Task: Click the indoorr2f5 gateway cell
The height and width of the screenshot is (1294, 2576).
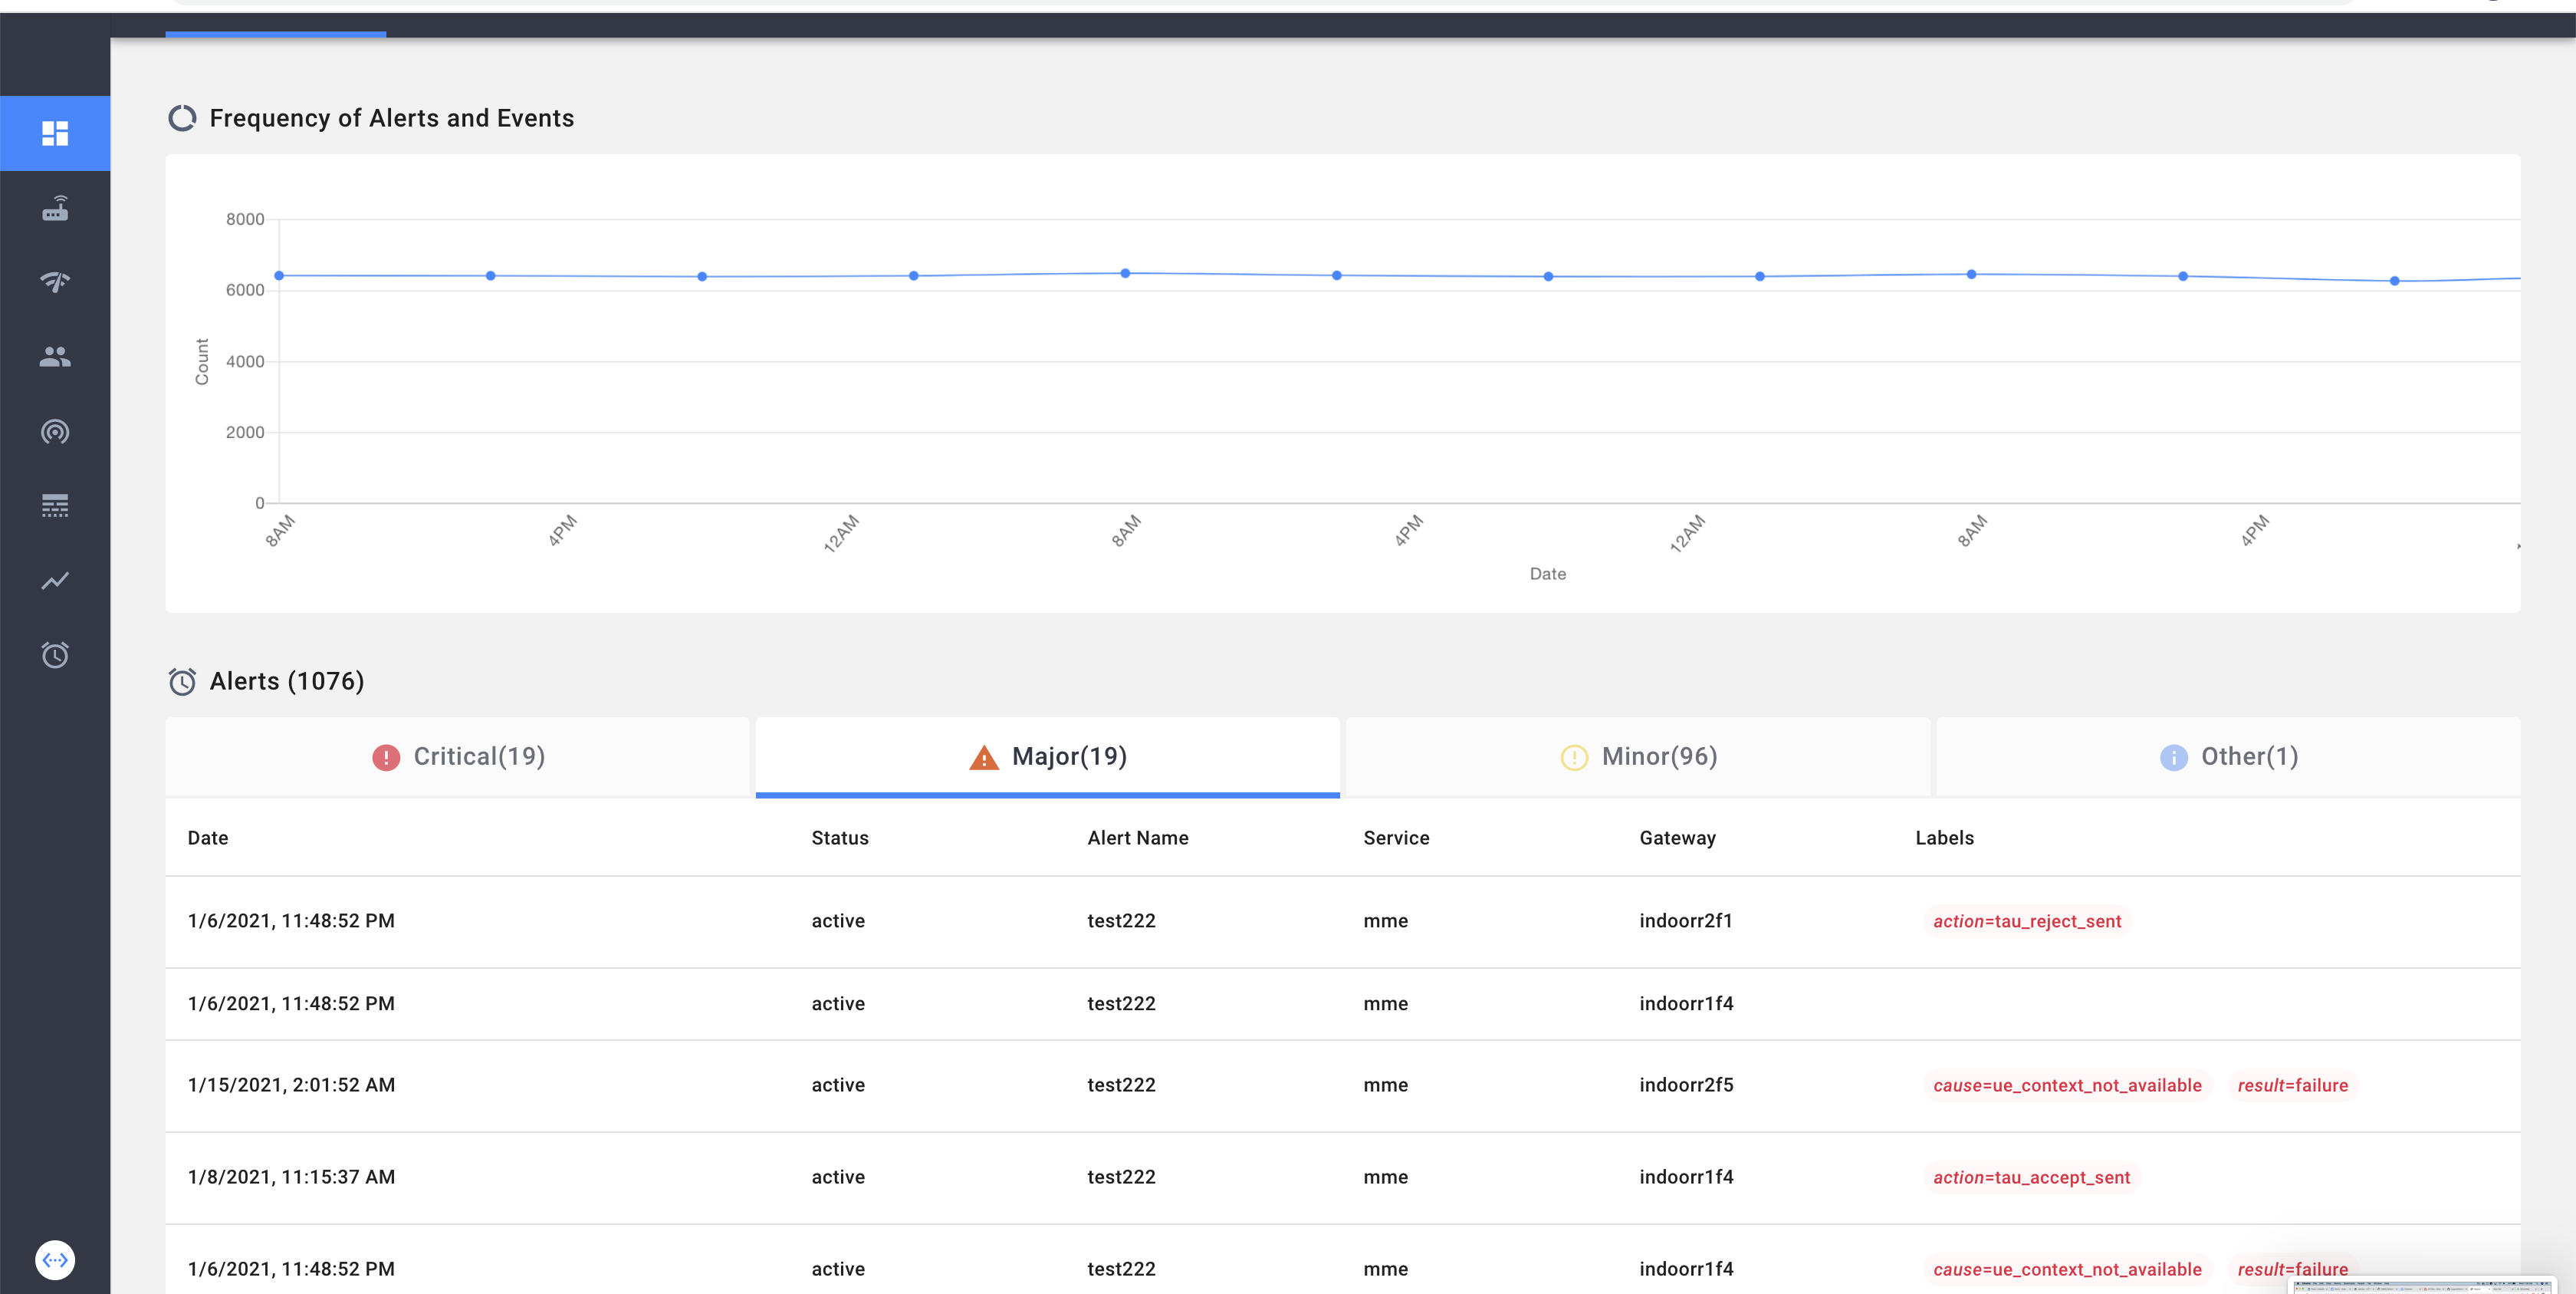Action: click(x=1686, y=1085)
